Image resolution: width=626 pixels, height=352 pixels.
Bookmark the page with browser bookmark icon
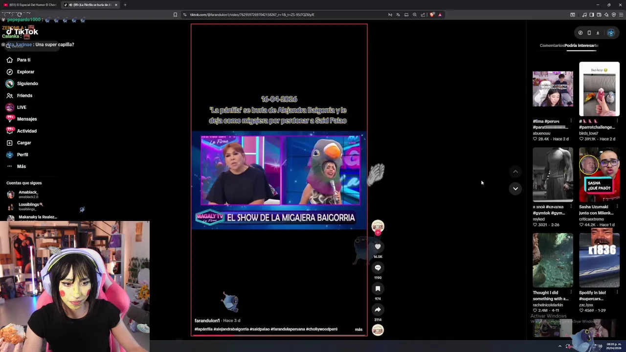175,15
